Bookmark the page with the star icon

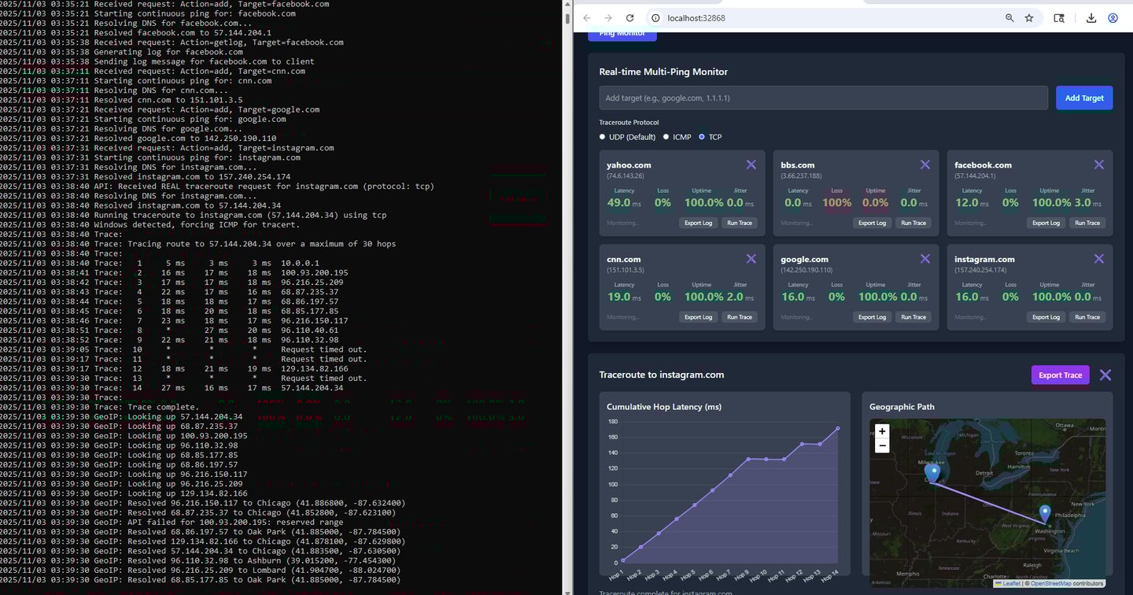click(x=1029, y=17)
